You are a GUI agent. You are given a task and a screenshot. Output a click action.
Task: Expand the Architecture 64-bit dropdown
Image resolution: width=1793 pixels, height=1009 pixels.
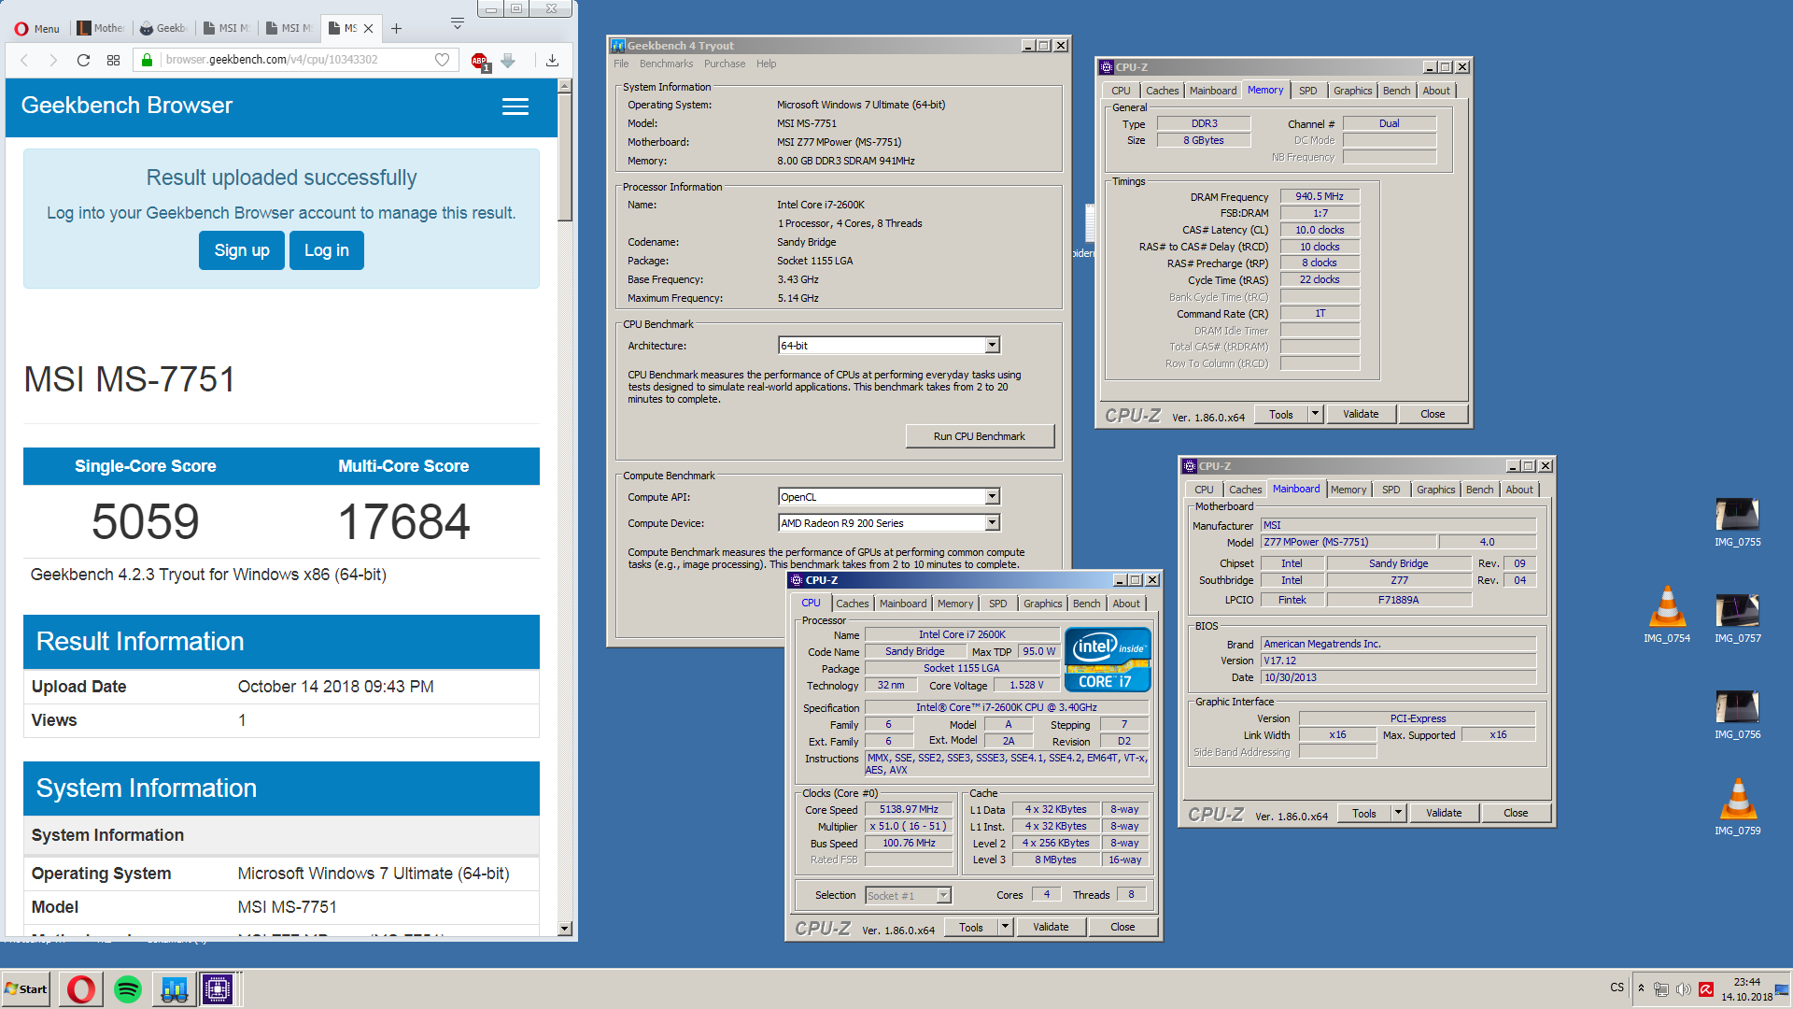click(992, 346)
